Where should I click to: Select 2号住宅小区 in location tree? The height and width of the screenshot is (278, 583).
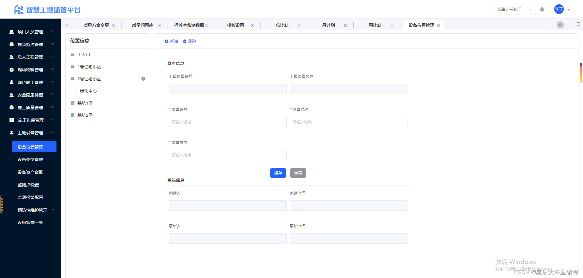89,79
